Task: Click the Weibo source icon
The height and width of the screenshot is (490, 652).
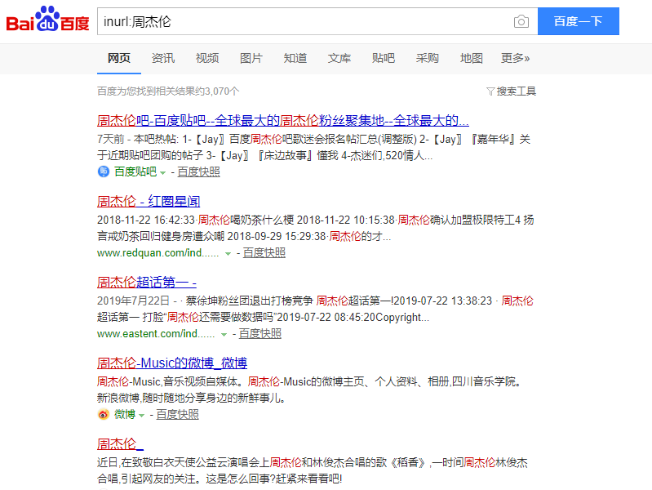Action: coord(103,414)
